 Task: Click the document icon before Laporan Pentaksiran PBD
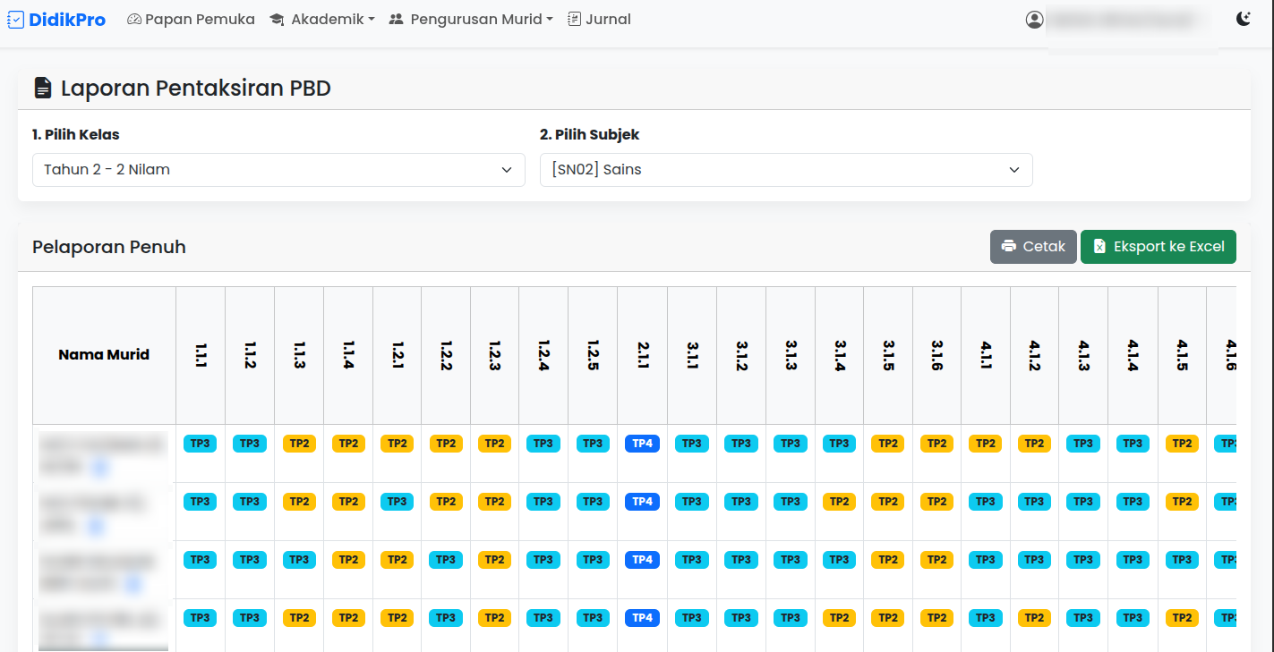click(43, 86)
